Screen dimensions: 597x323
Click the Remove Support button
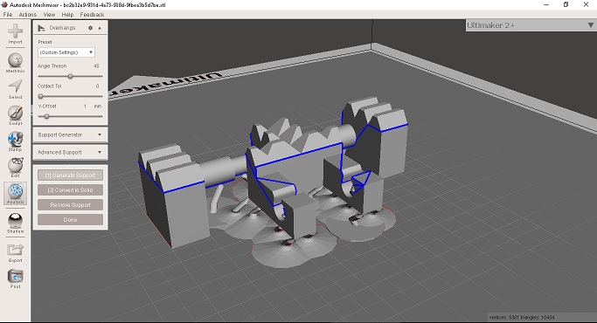(70, 204)
